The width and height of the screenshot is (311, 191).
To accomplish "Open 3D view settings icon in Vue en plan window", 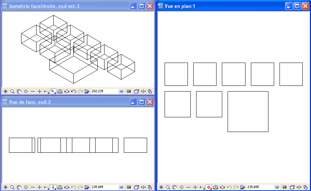I will click(215, 187).
